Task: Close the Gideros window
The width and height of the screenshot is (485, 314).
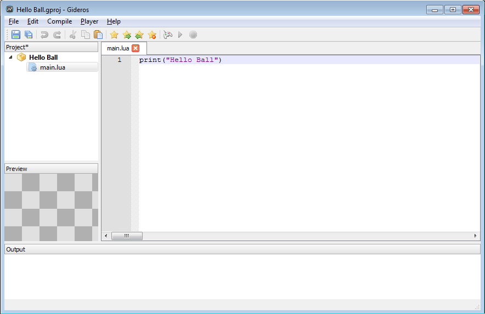Action: tap(471, 9)
